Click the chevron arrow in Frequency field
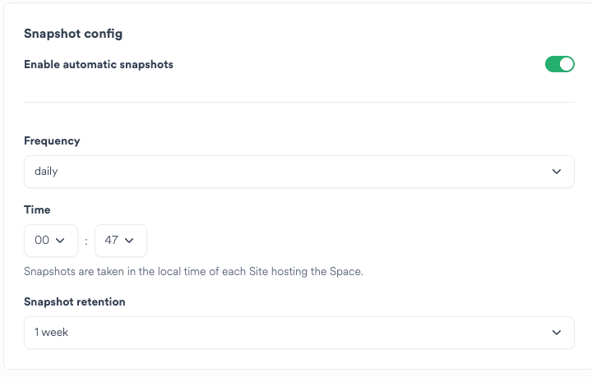Viewport: 592px width, 377px height. pos(557,172)
